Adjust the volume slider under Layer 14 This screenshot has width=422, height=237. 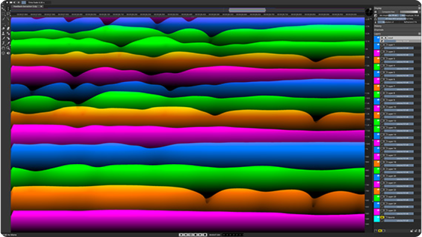click(x=399, y=138)
